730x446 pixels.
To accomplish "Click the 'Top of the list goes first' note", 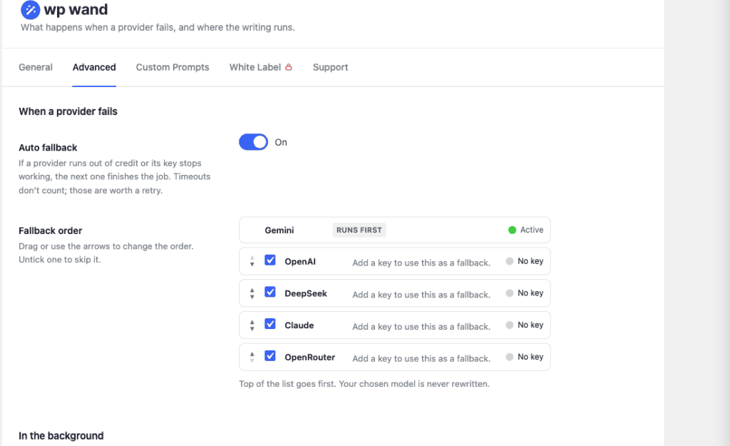I will pyautogui.click(x=364, y=384).
